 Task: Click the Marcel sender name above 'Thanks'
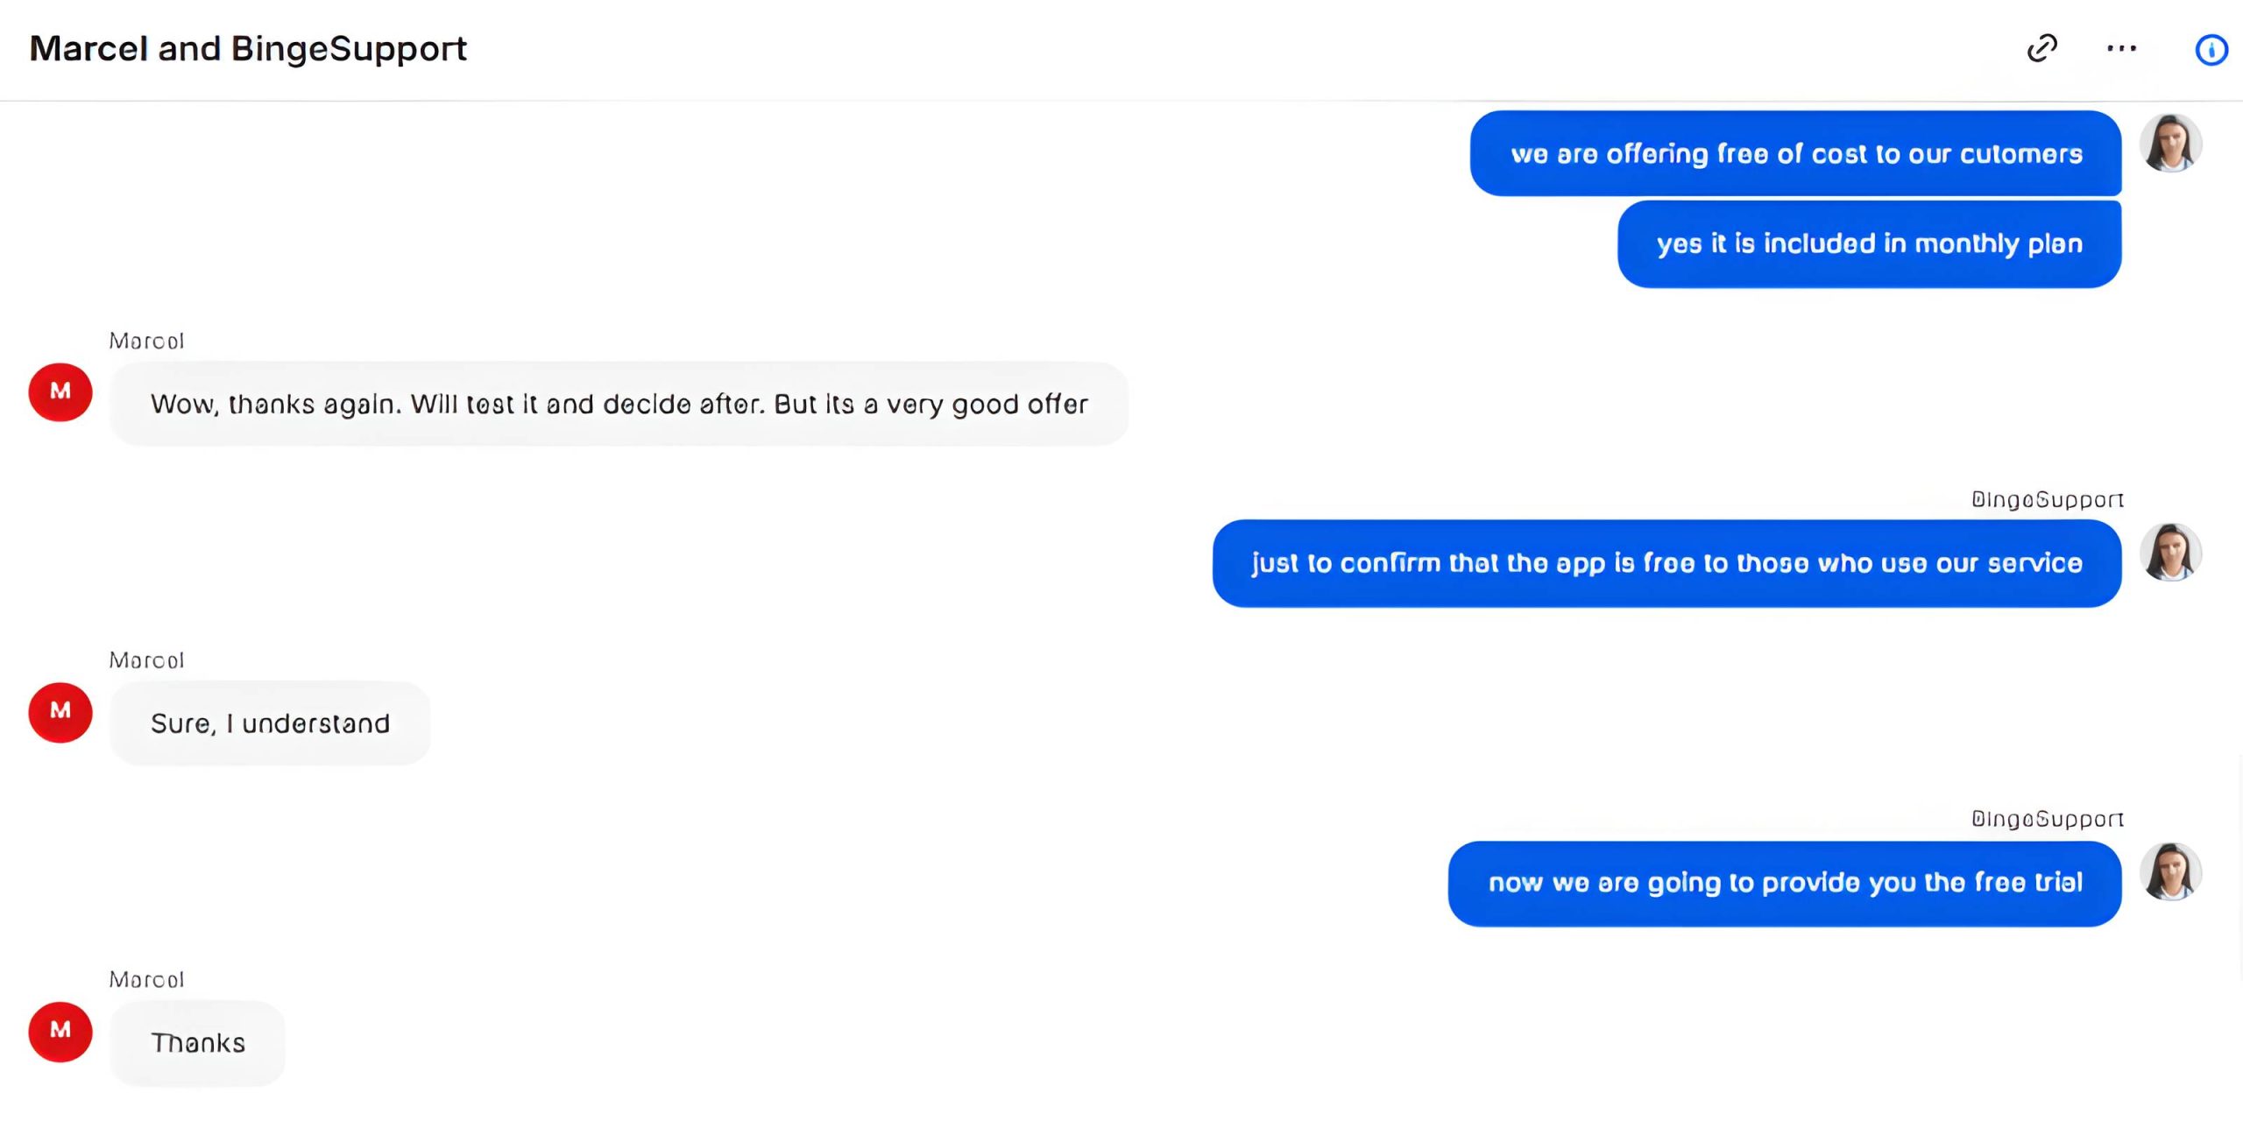146,979
